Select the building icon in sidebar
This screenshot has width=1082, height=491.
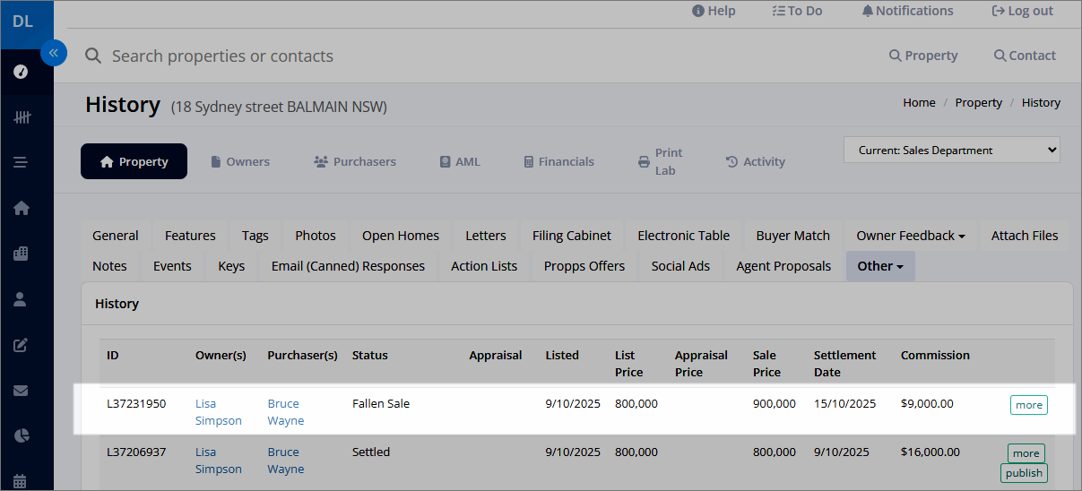coord(22,254)
